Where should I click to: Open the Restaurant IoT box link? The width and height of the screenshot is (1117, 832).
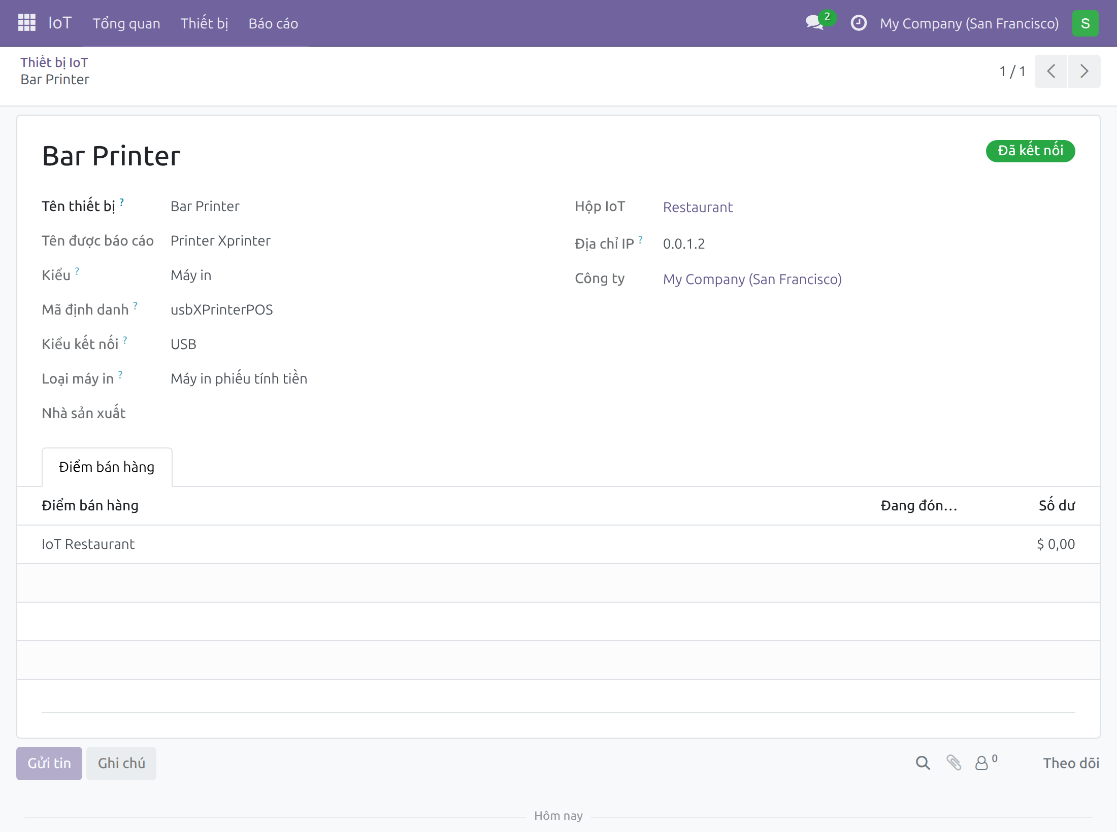[x=698, y=207]
